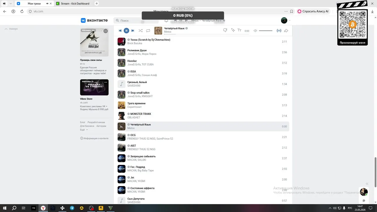377x212 pixels.
Task: Click the Husslaz track title
Action: (x=132, y=61)
